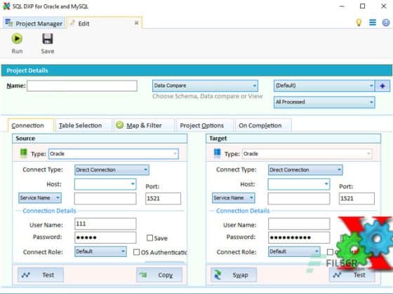Open Target Connect Role dropdown

click(294, 251)
